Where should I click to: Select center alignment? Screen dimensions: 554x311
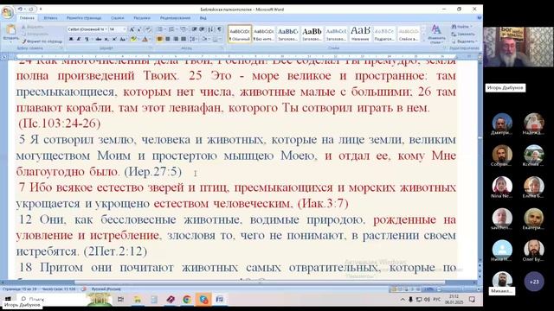coord(167,39)
